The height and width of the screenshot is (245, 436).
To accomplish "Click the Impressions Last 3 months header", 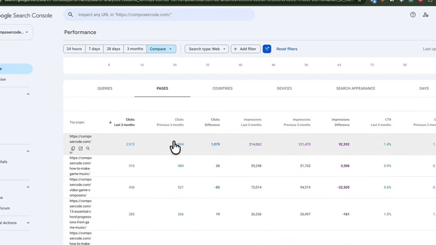I will coord(251,122).
